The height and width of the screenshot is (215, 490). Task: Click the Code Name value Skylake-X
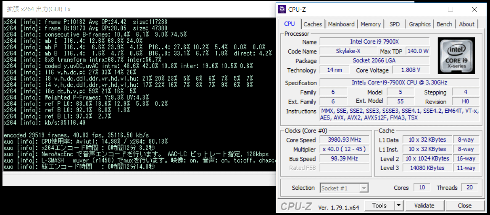click(348, 51)
